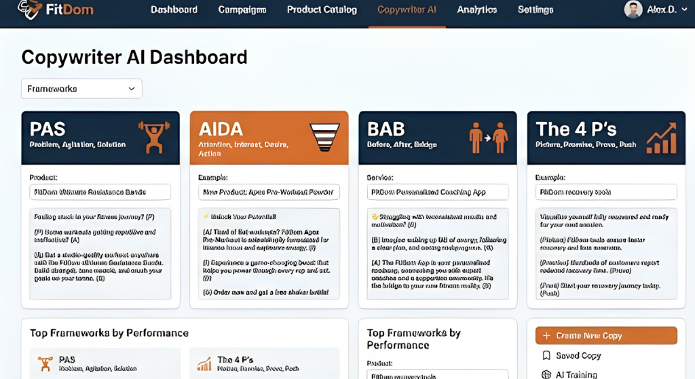Select The 4 P's framework card header
This screenshot has height=379, width=695.
pos(606,138)
